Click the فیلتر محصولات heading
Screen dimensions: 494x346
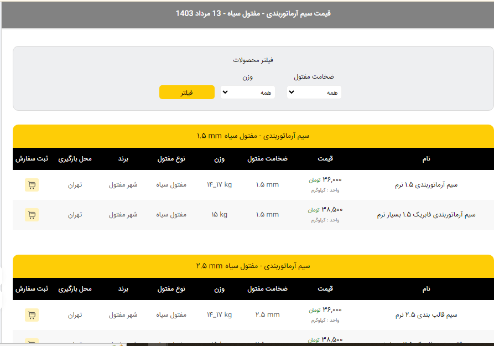coord(253,60)
